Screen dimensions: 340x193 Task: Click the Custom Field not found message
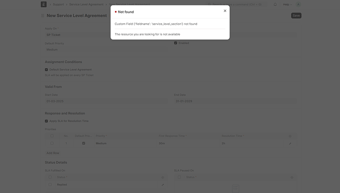pyautogui.click(x=156, y=24)
